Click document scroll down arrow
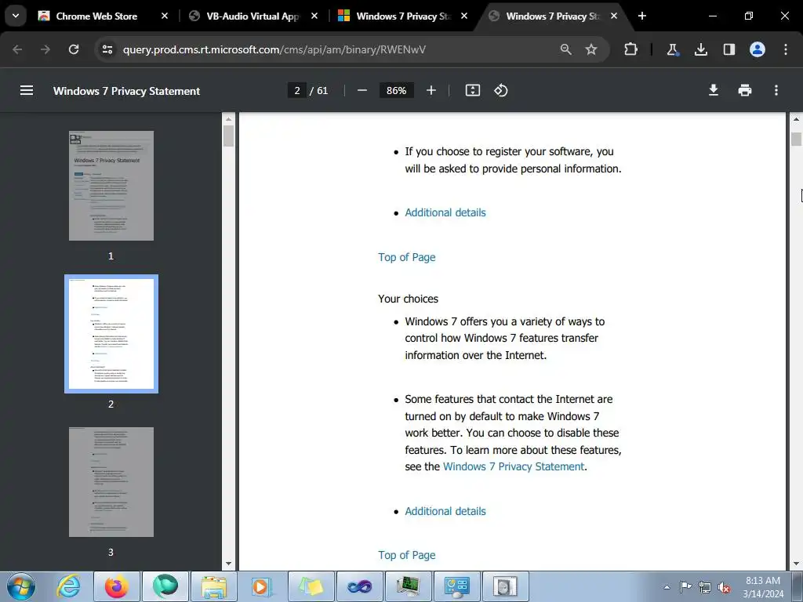The image size is (803, 602). tap(796, 564)
